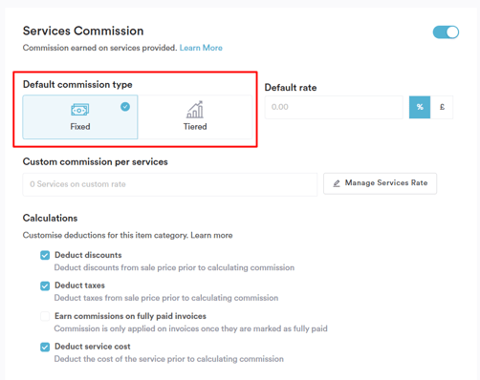Choose the percentage rate unit
Viewport: 480px width, 380px height.
click(x=420, y=107)
